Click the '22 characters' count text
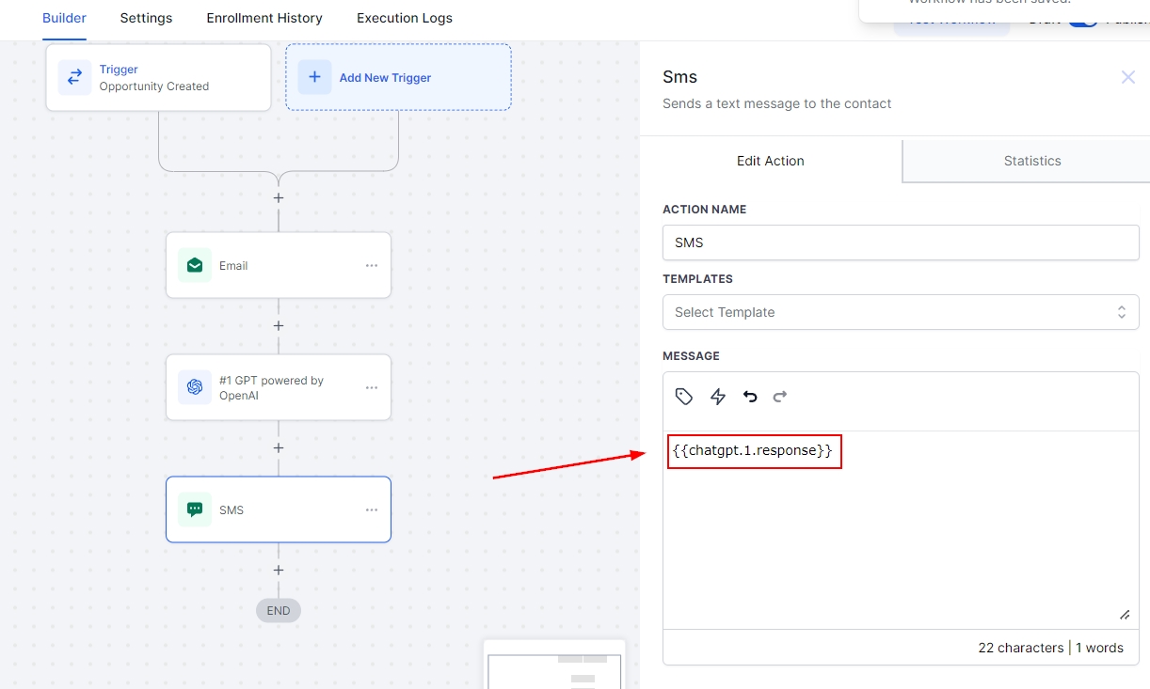 pyautogui.click(x=1021, y=648)
